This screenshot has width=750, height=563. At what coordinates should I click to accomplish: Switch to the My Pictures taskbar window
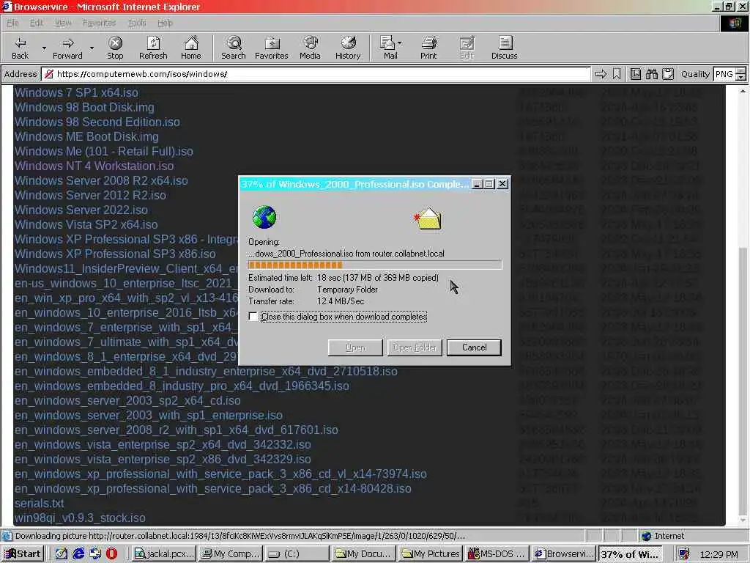click(x=431, y=554)
